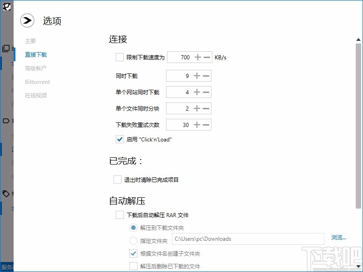Enable the 限制下载速度为 checkbox

coord(120,57)
